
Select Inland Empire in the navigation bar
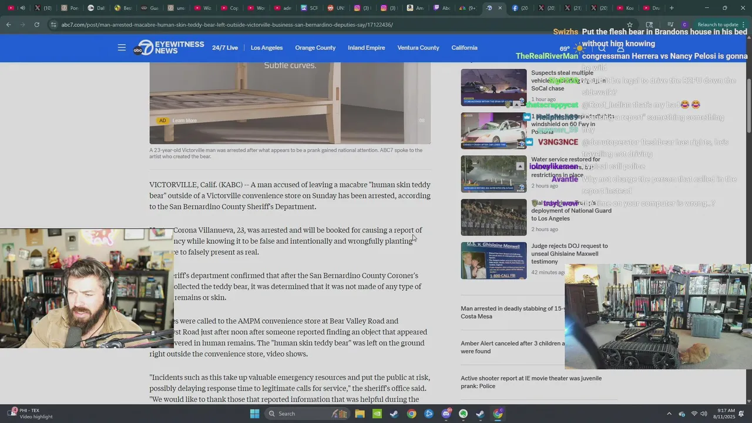coord(367,48)
